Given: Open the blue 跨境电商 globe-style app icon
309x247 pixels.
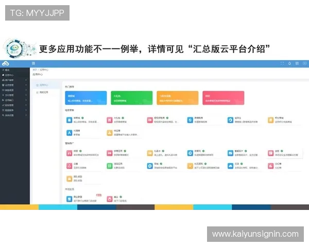Looking at the screenshot, I should (x=190, y=120).
